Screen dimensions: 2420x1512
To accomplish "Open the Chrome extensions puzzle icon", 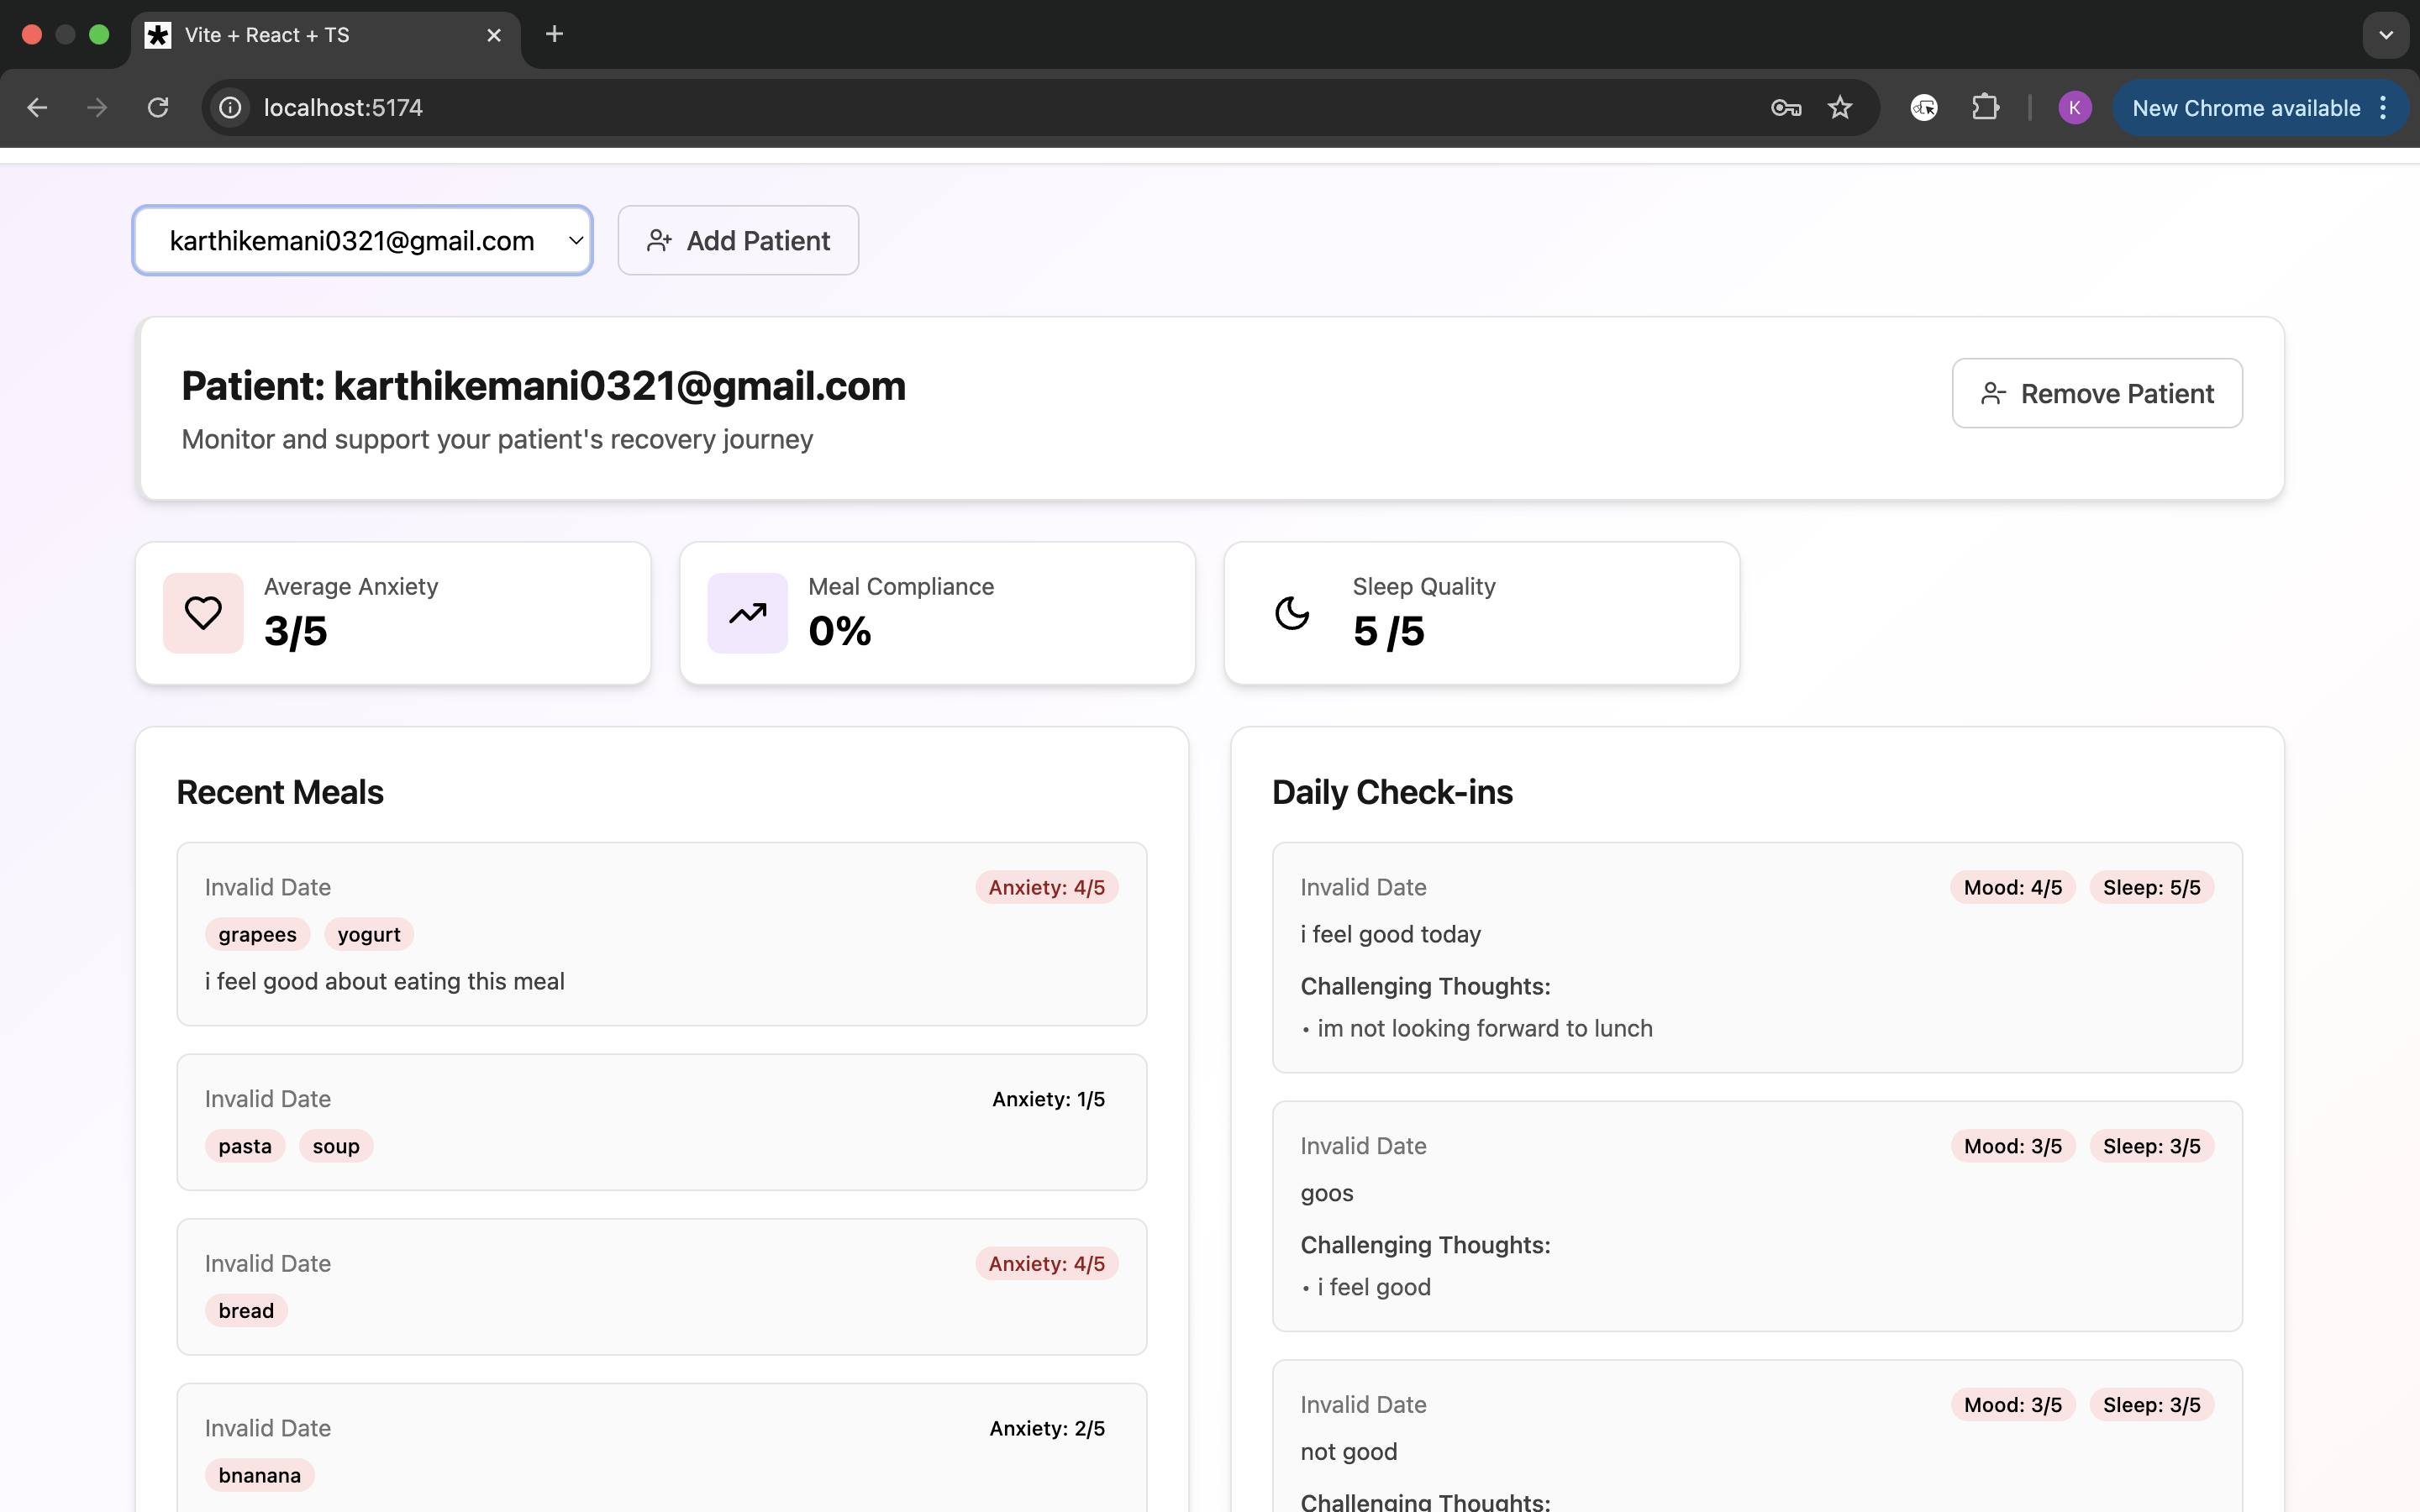I will pyautogui.click(x=1985, y=108).
